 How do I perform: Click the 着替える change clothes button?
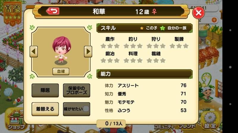coord(45,109)
